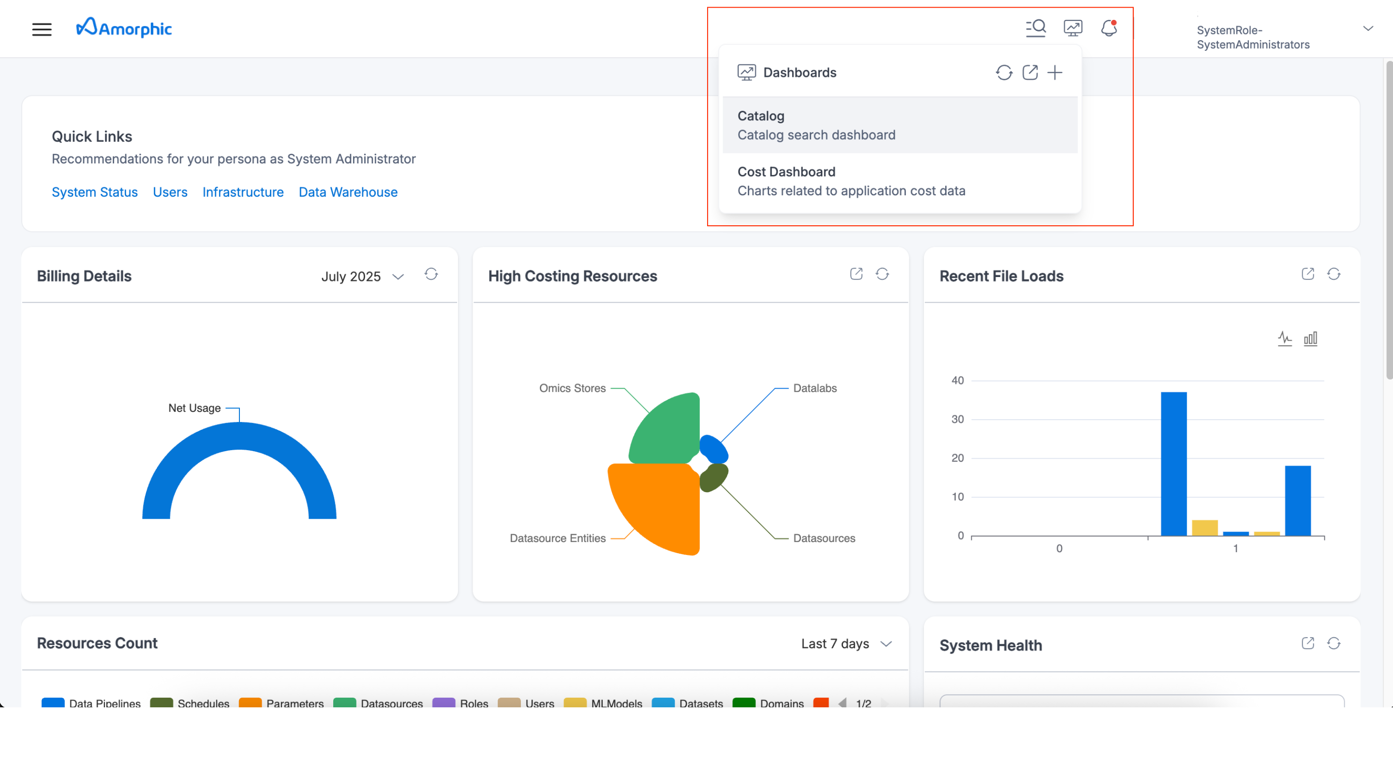Create a new dashboard with the plus icon
This screenshot has height=761, width=1393.
pyautogui.click(x=1055, y=73)
